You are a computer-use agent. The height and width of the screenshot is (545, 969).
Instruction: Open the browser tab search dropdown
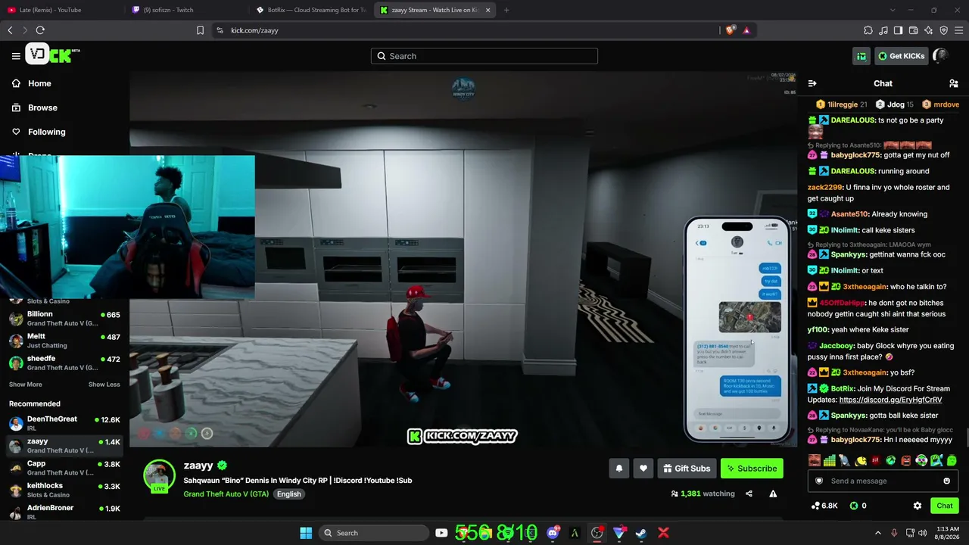(x=892, y=10)
